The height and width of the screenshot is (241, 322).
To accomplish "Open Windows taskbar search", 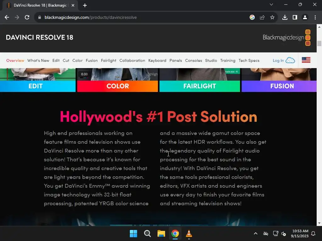I will click(147, 233).
